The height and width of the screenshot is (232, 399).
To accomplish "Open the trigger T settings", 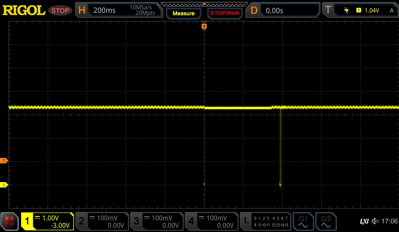I will click(328, 10).
